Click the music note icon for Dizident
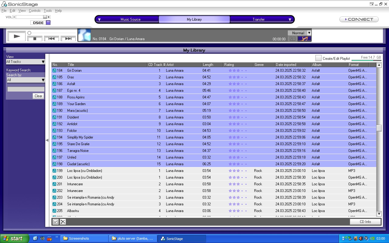 [54, 117]
